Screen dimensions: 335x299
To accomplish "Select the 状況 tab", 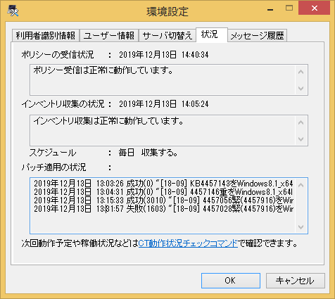I will [212, 34].
